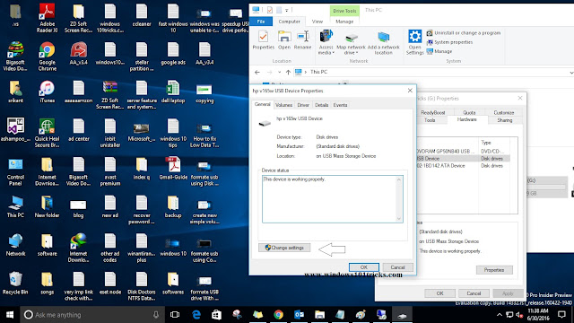Open the Driver tab in USB Device Properties

(303, 105)
